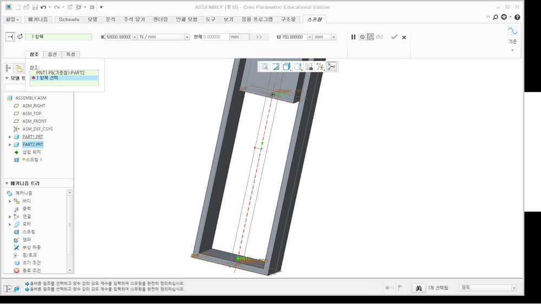The image size is (541, 304).
Task: Open the undo history dropdown arrow
Action: tap(50, 7)
